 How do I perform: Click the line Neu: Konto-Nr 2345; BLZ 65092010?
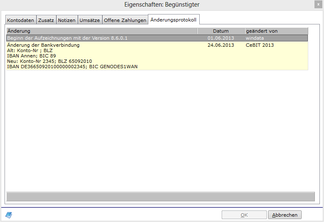pyautogui.click(x=49, y=61)
